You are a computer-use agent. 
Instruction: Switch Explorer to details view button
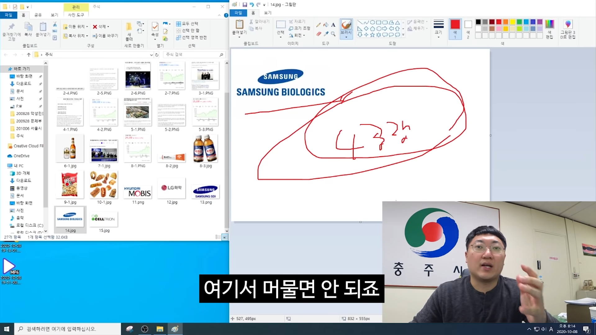click(218, 237)
